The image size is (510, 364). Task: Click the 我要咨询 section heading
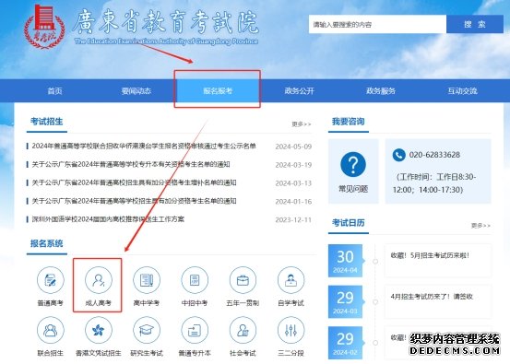click(x=348, y=122)
